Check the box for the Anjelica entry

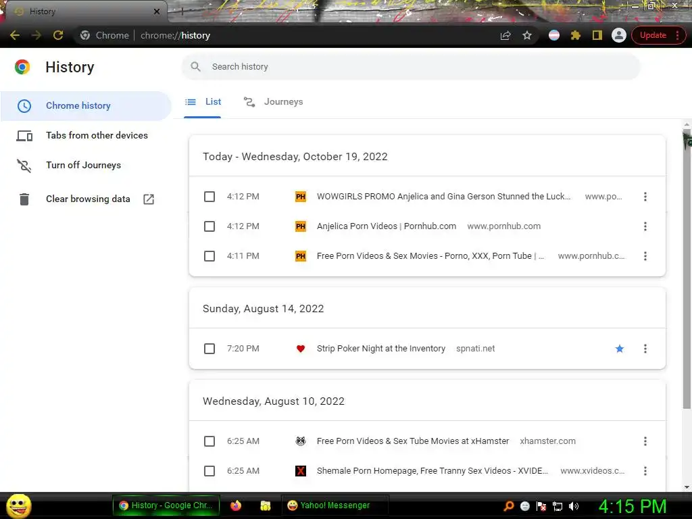click(209, 226)
